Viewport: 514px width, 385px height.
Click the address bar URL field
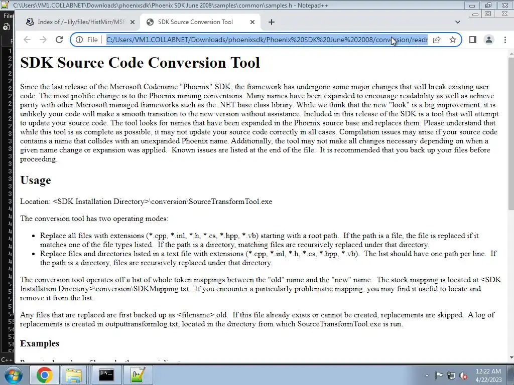coord(267,40)
